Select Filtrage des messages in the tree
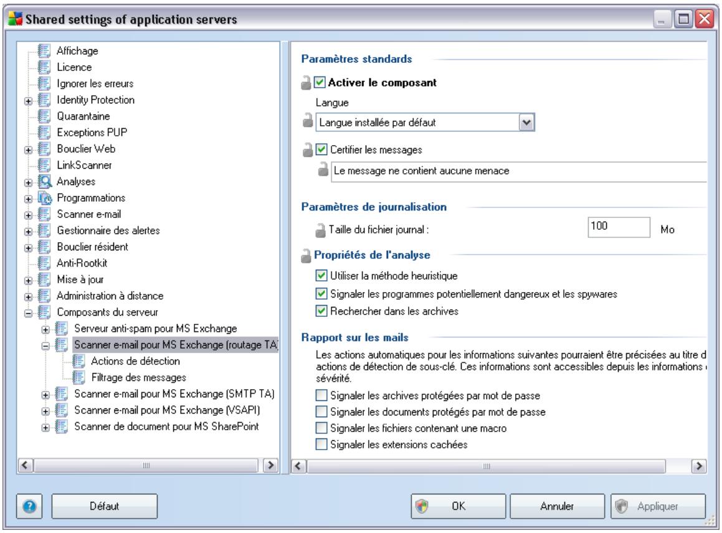The image size is (722, 533). (x=138, y=377)
